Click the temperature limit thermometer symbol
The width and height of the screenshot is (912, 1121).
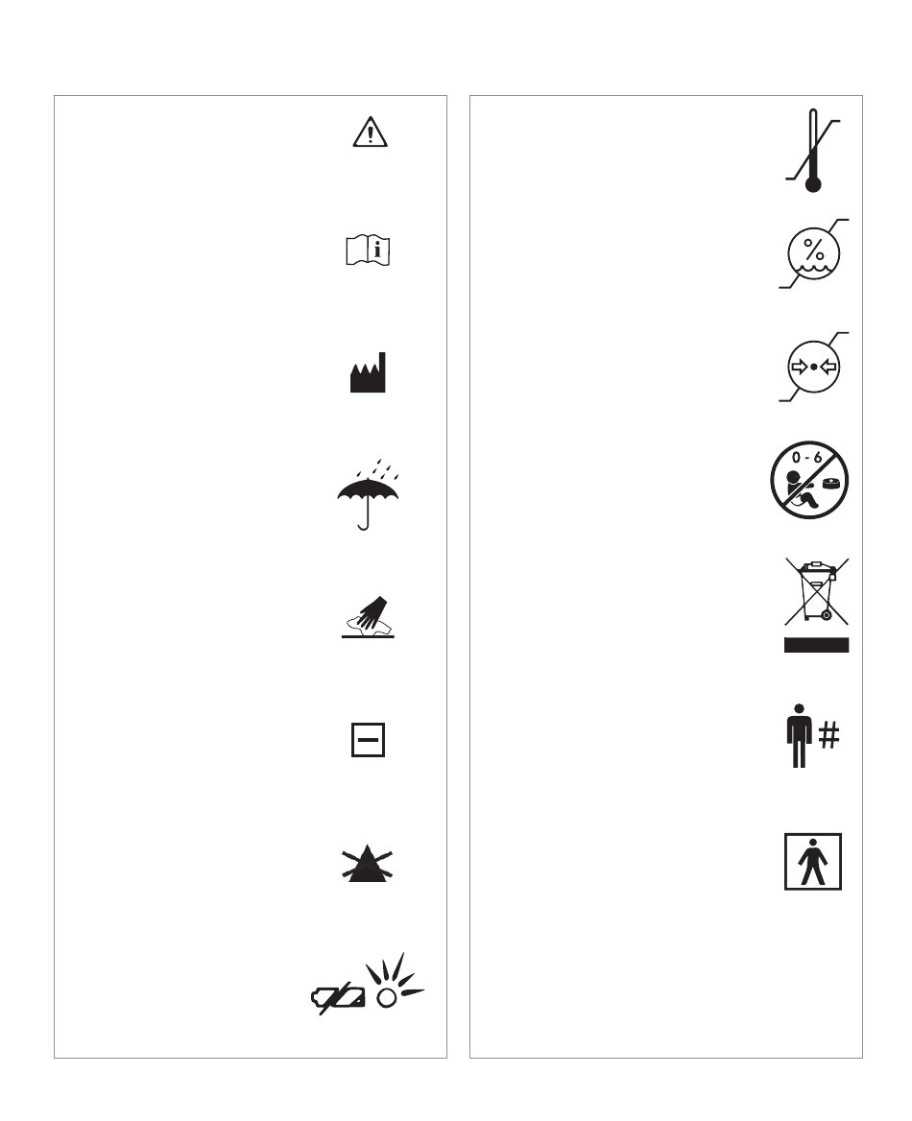813,150
